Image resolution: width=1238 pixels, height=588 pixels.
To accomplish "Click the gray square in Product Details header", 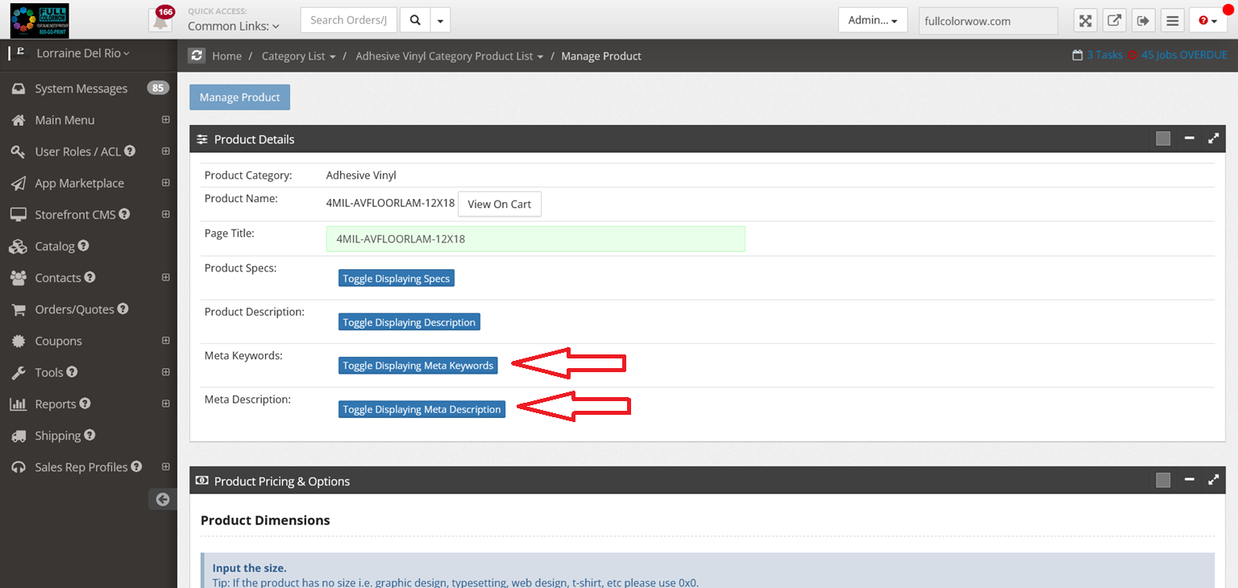I will 1162,139.
